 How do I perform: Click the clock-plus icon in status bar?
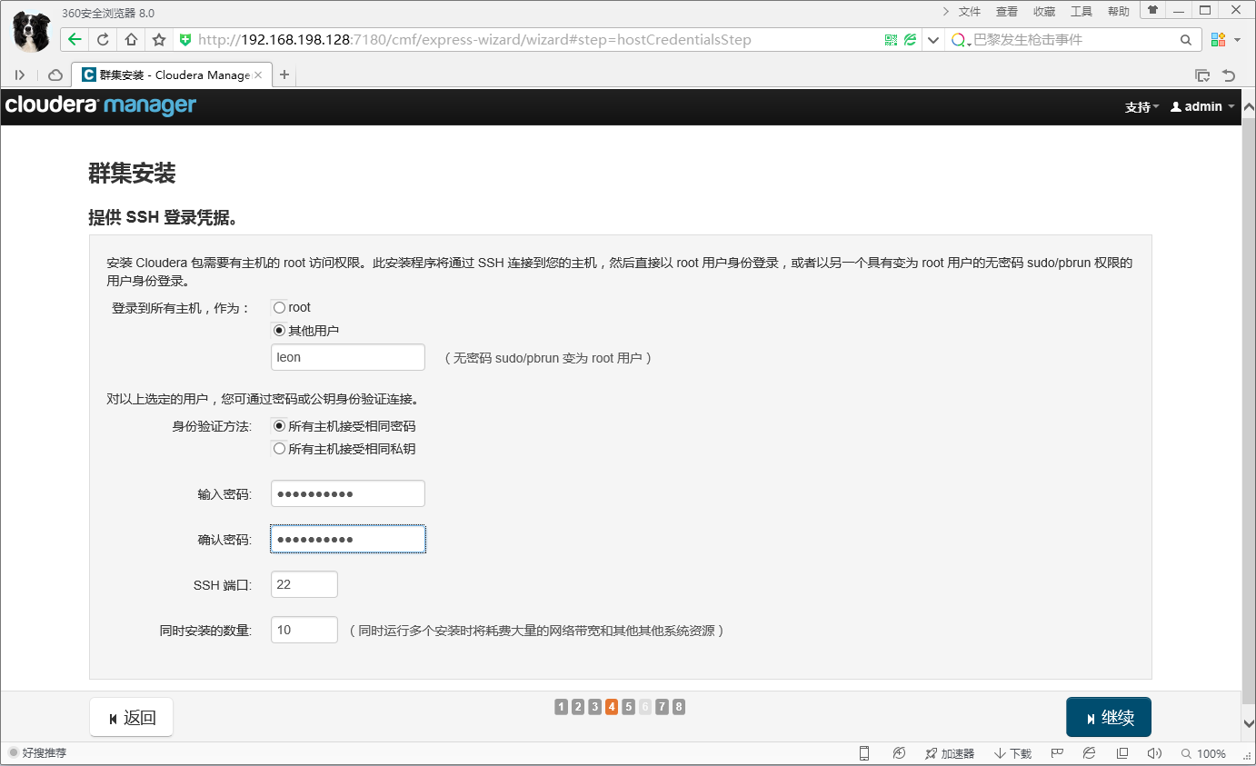click(x=899, y=753)
